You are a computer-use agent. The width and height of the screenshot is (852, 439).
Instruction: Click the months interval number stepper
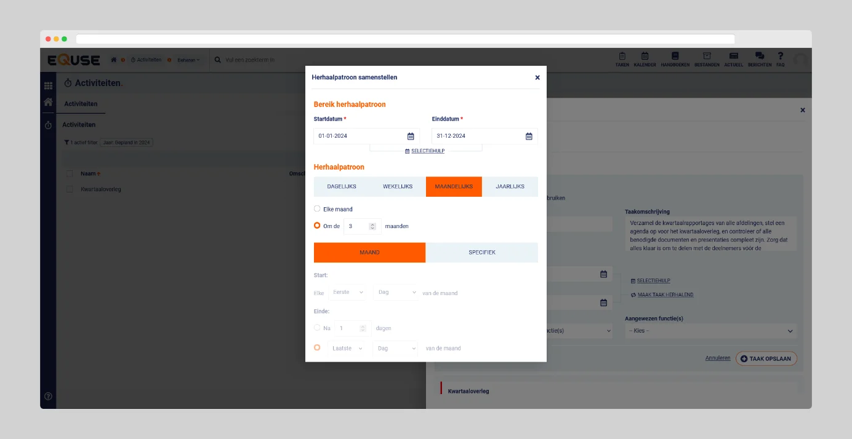(x=372, y=226)
